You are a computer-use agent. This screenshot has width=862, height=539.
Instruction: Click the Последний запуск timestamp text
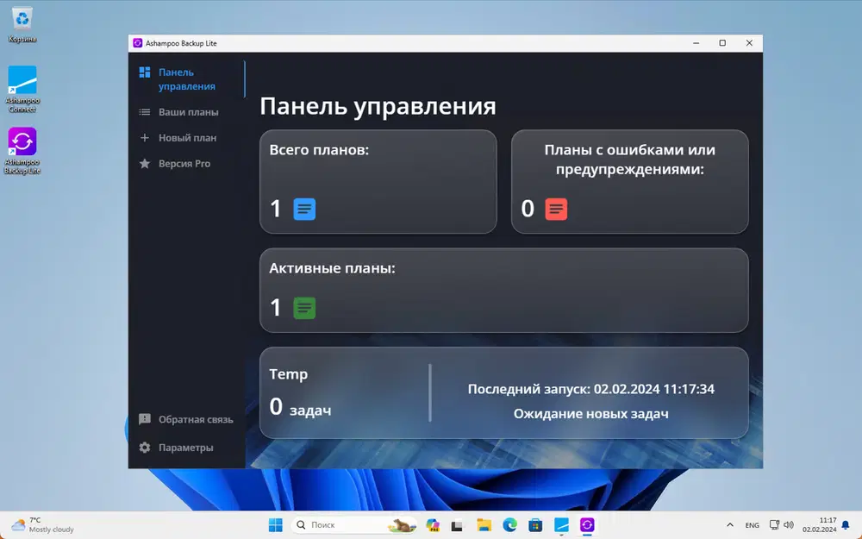coord(591,390)
